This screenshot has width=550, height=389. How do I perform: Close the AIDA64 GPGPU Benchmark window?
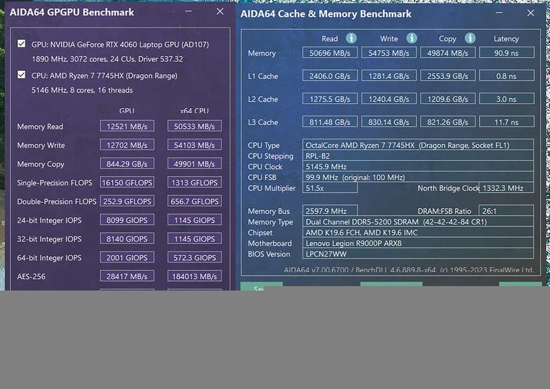(x=220, y=12)
